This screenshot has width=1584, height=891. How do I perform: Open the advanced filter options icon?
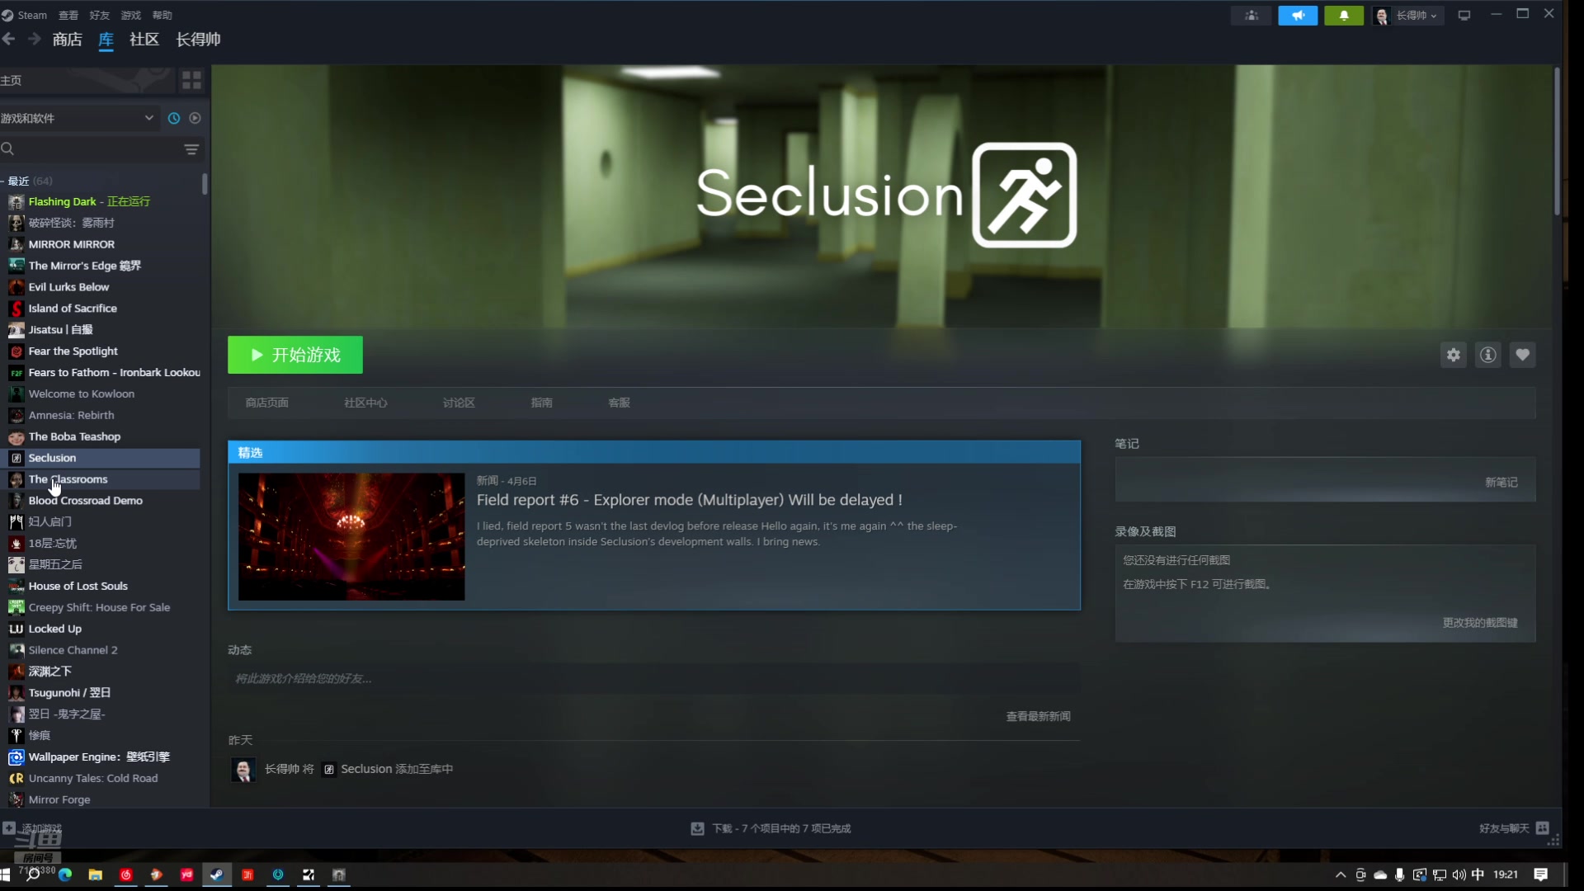(191, 149)
